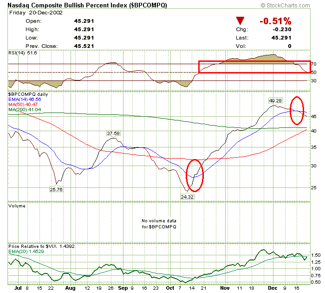Click the Chg value -0.230

click(x=282, y=29)
